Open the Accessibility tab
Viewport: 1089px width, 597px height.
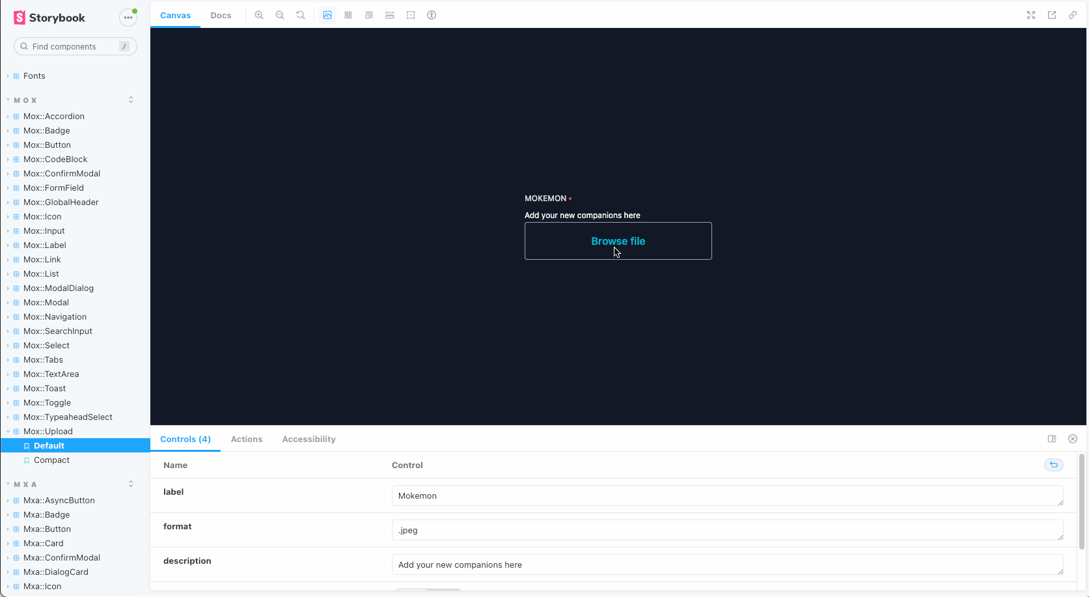pos(309,439)
